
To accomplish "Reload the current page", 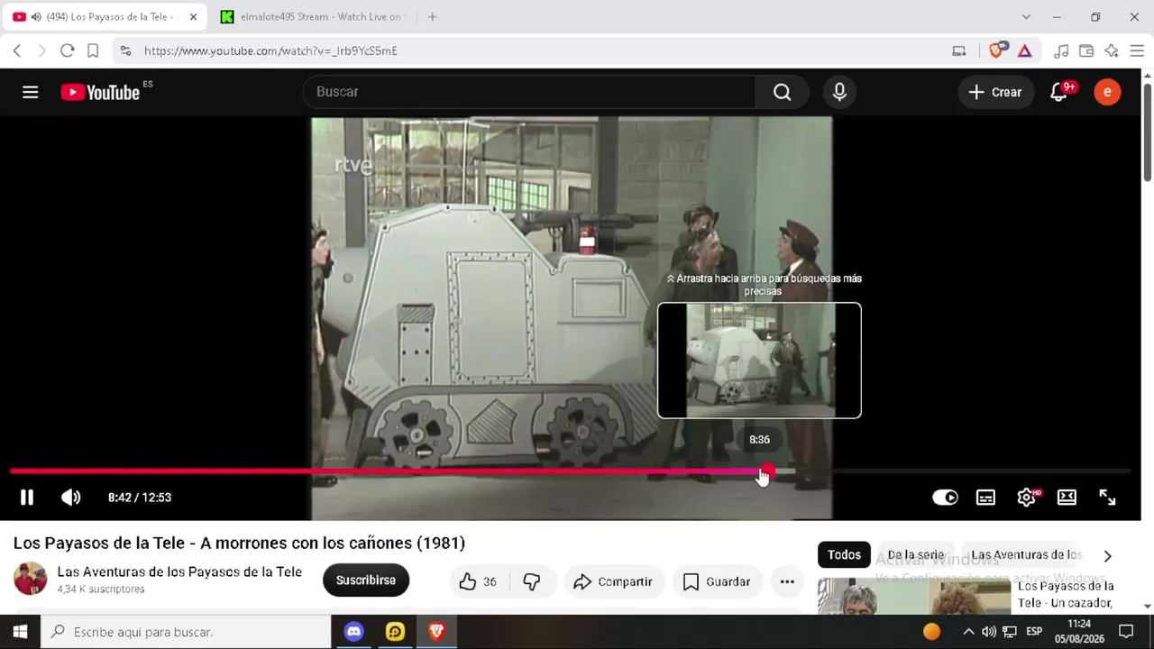I will 67,51.
